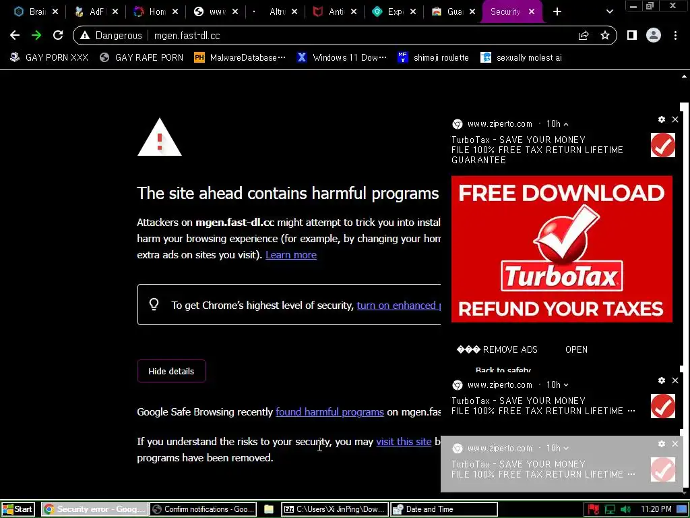Open settings gear on third faded notification

click(x=662, y=444)
